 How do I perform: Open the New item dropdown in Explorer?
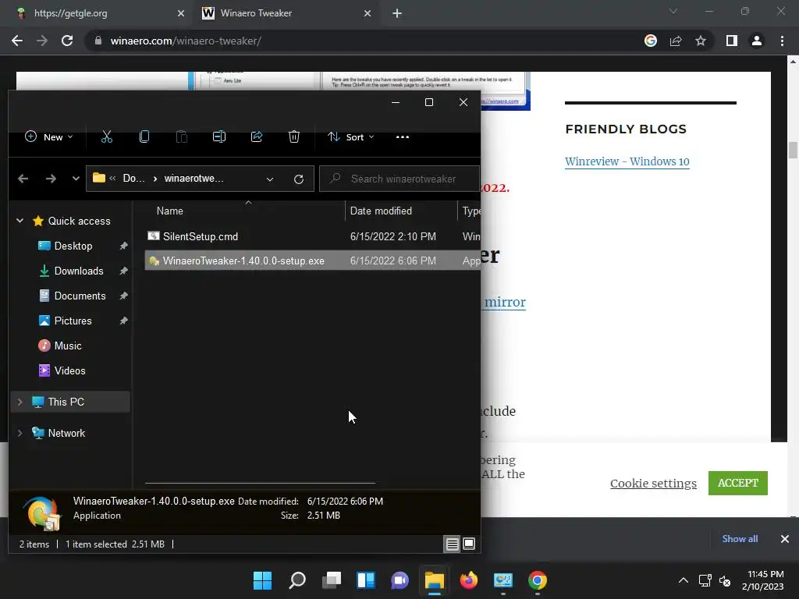pos(49,137)
